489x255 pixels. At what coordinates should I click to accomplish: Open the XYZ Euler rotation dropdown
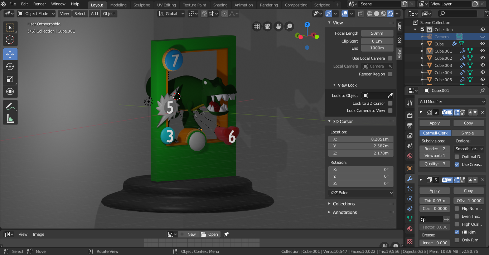(361, 193)
